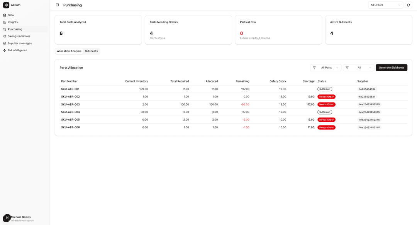Click the Needs Order badge for SKU-AER-002
This screenshot has height=225, width=417.
tap(326, 97)
